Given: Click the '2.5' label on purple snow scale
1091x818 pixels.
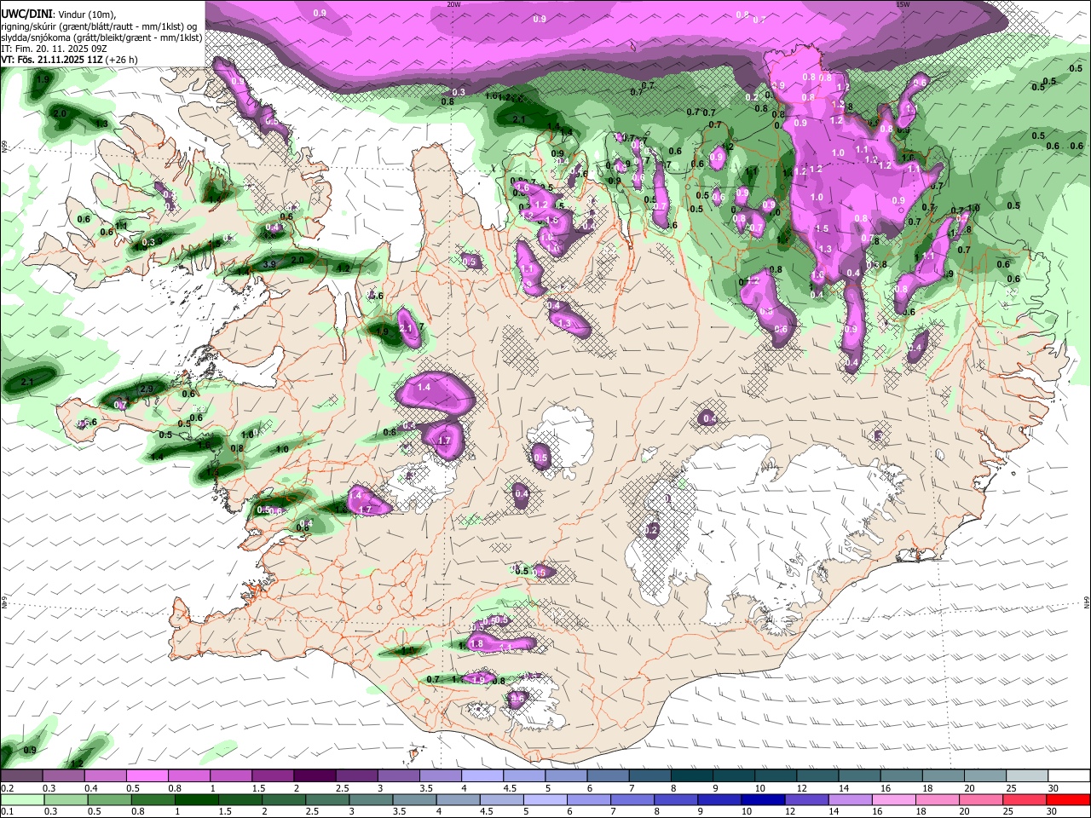Looking at the screenshot, I should coord(343,788).
